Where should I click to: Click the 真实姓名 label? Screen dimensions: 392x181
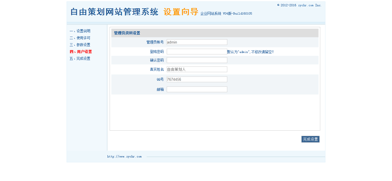(157, 69)
